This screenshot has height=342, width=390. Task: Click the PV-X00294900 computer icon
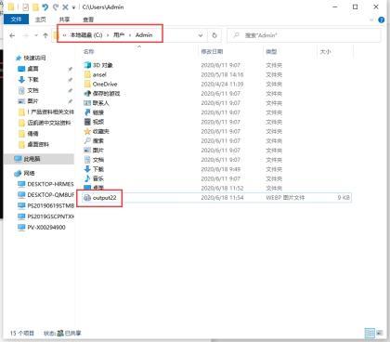(x=21, y=228)
